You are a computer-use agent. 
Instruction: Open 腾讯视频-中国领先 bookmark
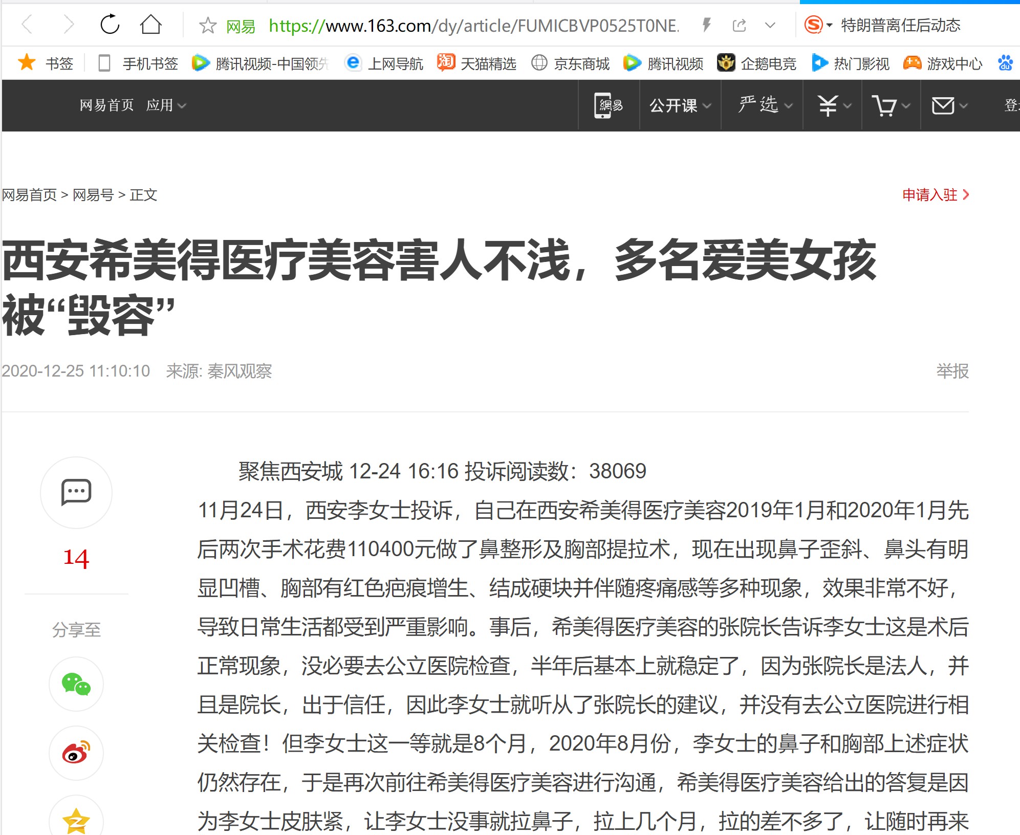click(260, 63)
